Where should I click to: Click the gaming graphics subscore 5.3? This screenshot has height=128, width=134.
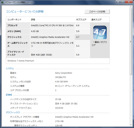click(78, 46)
